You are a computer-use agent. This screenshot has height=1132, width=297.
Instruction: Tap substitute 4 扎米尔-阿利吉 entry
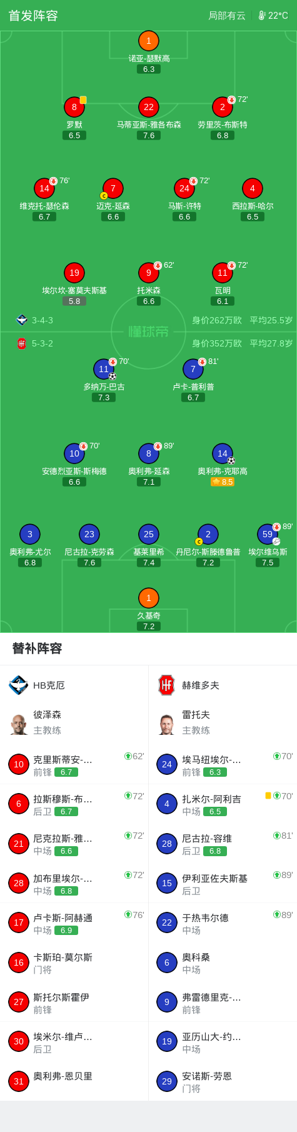(223, 804)
